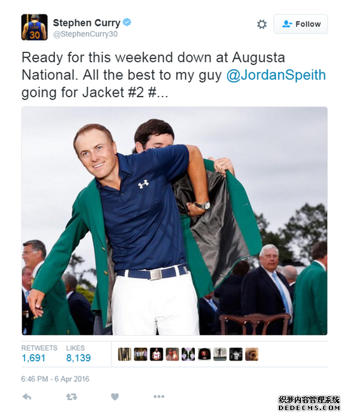
Task: Like the tweet with the heart icon
Action: tap(115, 397)
